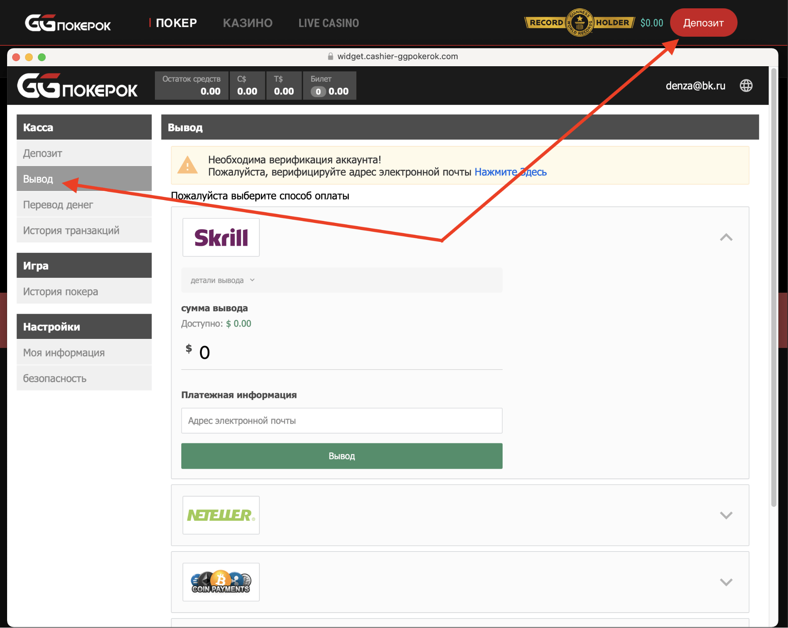Focus the withdrawal amount field
This screenshot has height=628, width=788.
(x=342, y=353)
